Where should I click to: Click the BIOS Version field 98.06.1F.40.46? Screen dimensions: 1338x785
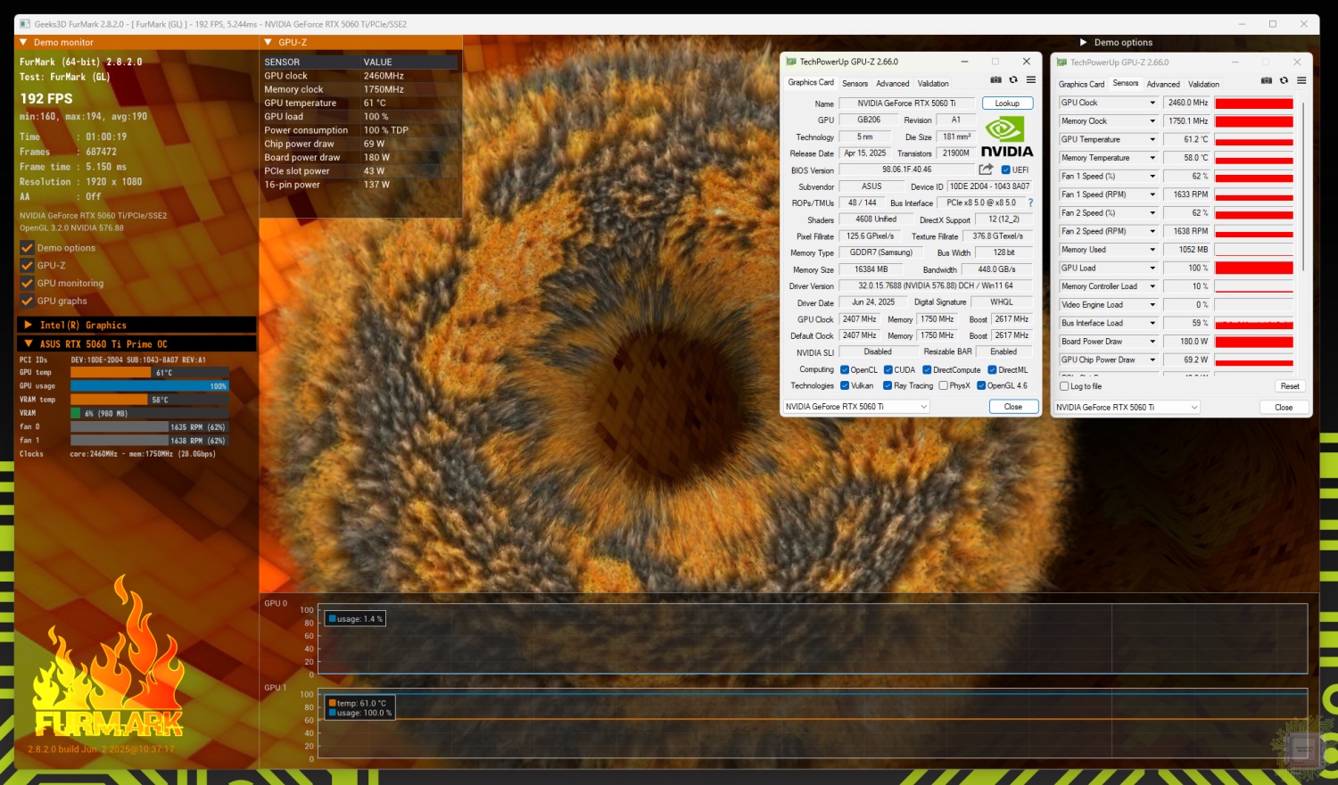click(x=906, y=169)
